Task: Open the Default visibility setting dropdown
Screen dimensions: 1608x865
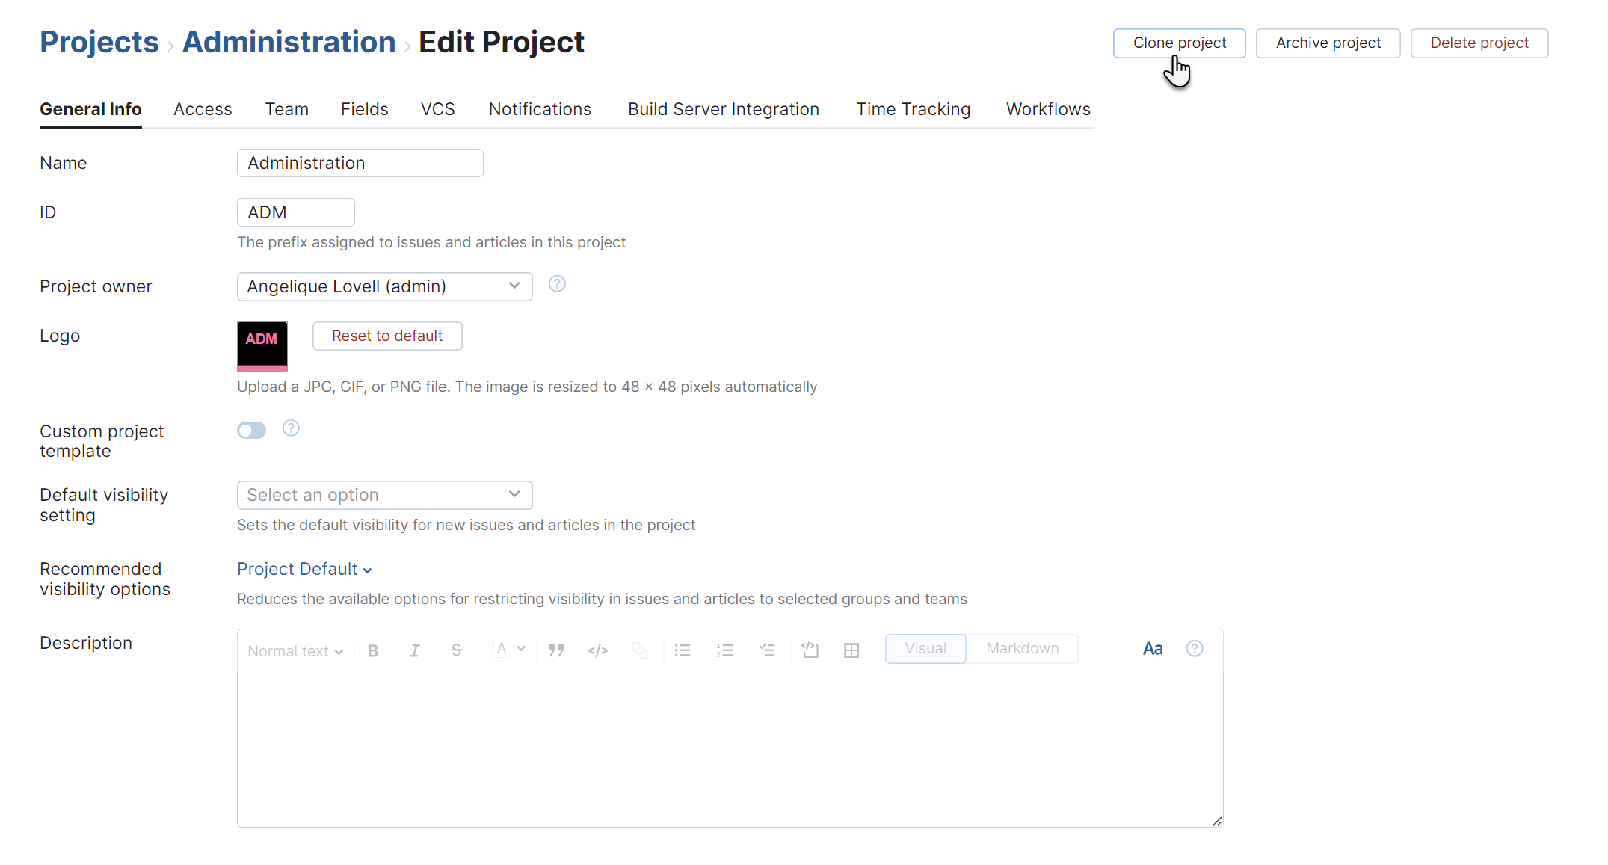Action: pos(383,494)
